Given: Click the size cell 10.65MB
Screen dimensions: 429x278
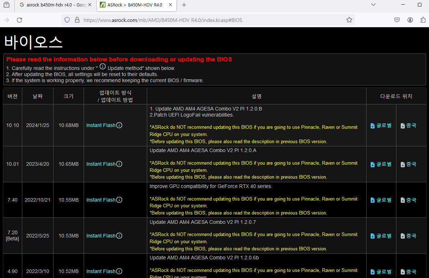Looking at the screenshot, I should point(69,164).
